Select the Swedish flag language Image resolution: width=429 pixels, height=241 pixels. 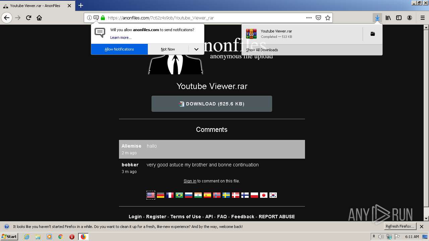coord(226,195)
